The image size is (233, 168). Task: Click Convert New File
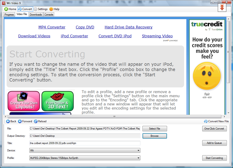pyautogui.click(x=216, y=121)
